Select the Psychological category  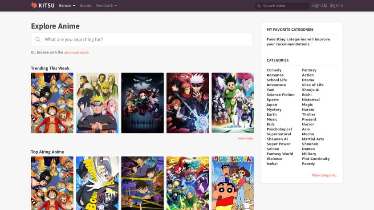point(279,129)
